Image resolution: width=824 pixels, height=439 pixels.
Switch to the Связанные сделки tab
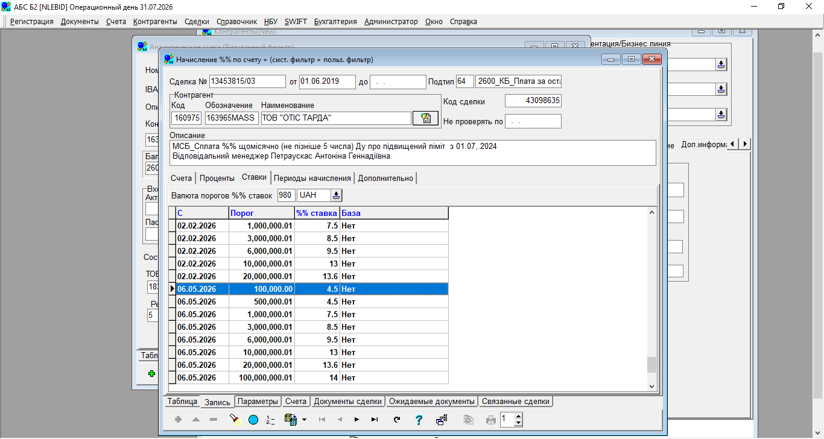(x=516, y=402)
